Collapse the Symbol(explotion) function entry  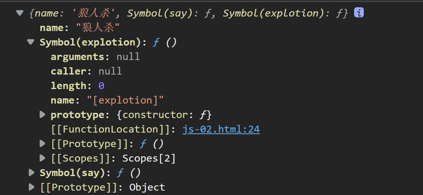tap(31, 42)
